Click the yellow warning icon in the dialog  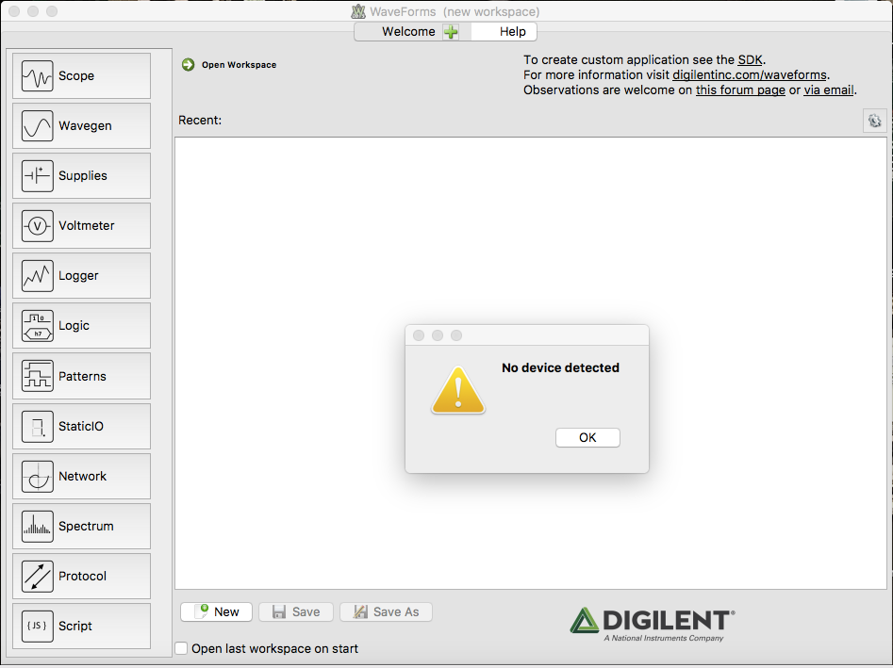click(x=458, y=390)
